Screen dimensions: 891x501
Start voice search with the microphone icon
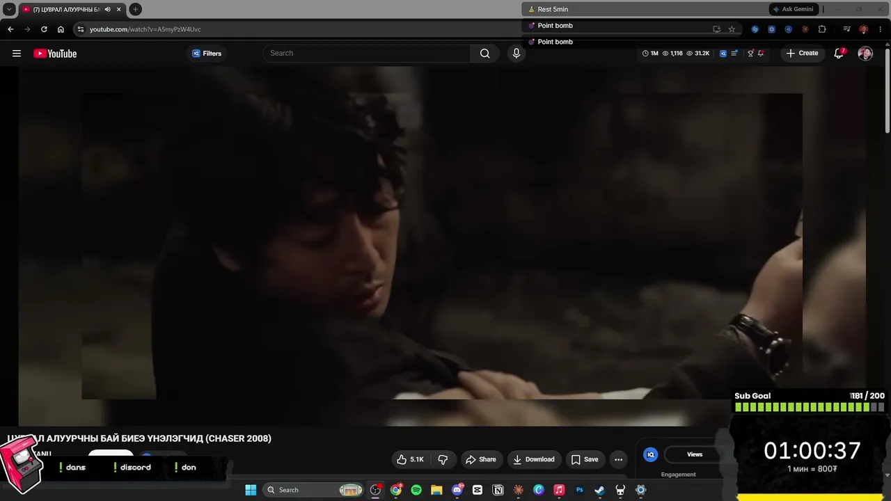point(516,54)
